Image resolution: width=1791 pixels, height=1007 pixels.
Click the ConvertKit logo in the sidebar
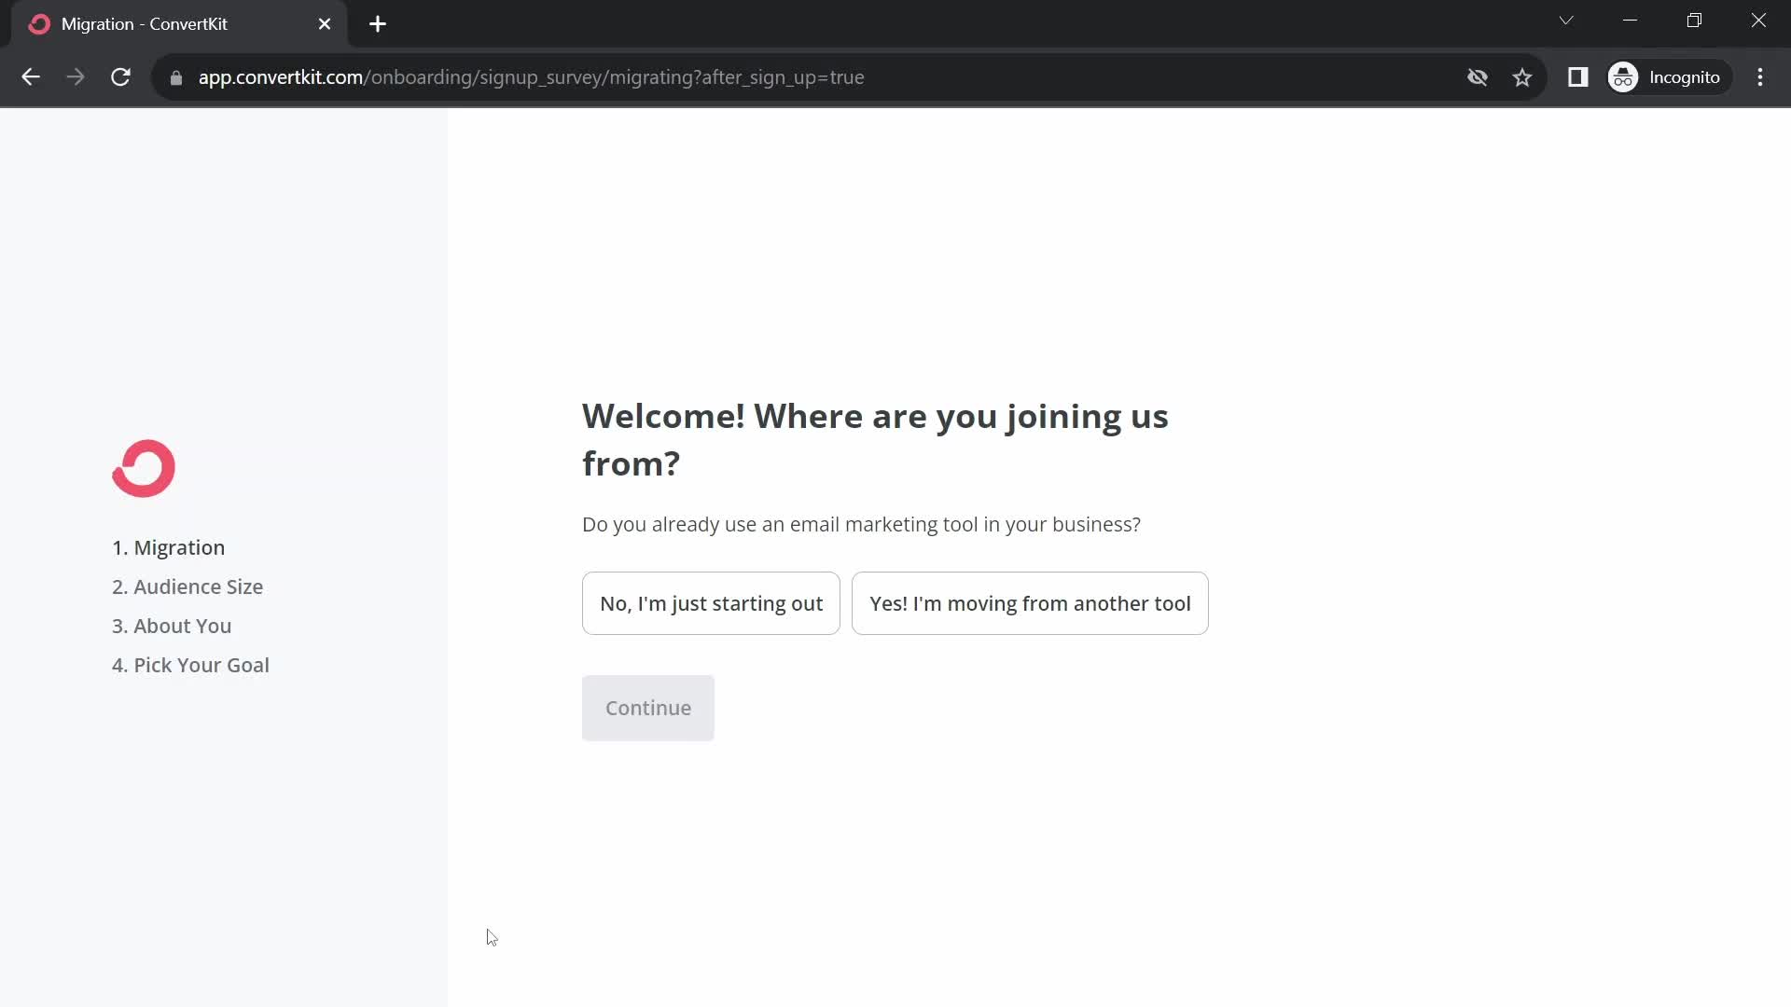point(144,468)
